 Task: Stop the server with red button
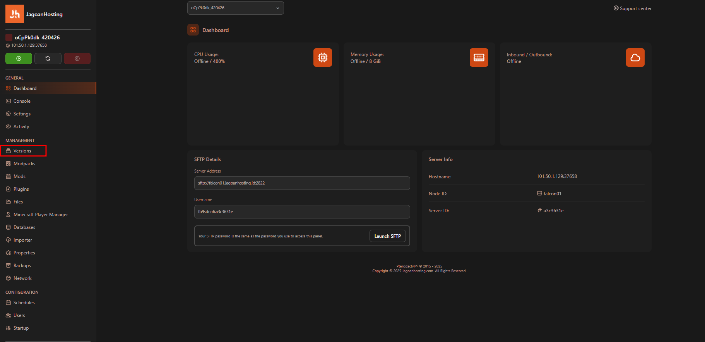coord(77,58)
